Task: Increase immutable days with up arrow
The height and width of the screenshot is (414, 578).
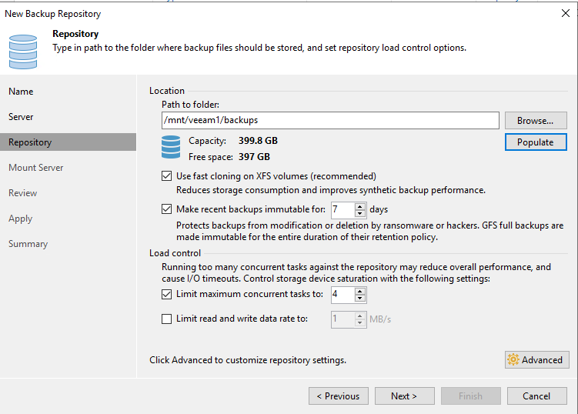Action: pos(360,205)
